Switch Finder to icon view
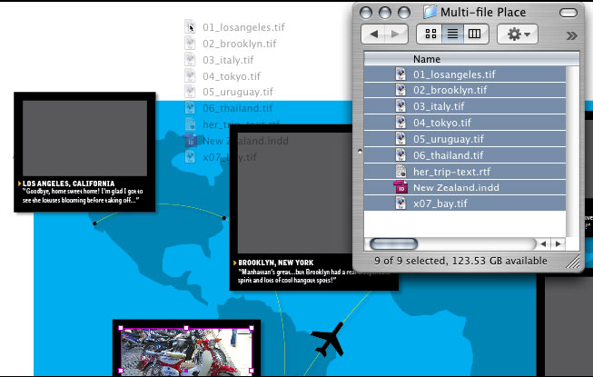 click(429, 34)
